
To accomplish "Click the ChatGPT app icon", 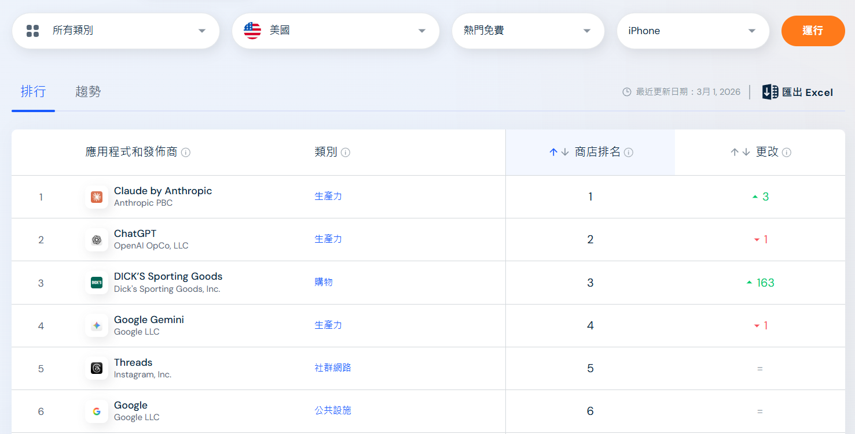I will (x=97, y=240).
